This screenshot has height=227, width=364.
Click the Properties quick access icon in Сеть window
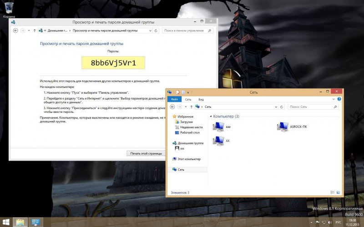(177, 92)
